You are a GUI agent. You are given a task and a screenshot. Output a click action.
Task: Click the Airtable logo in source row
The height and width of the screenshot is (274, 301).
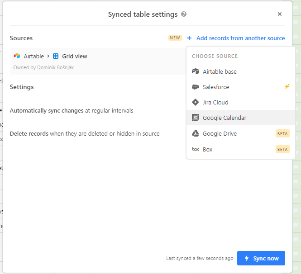[17, 56]
